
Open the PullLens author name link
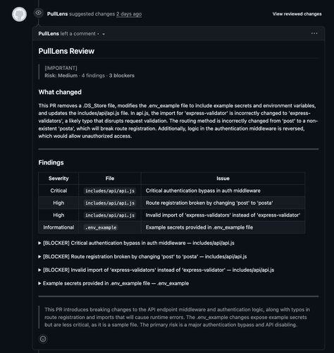[x=57, y=14]
